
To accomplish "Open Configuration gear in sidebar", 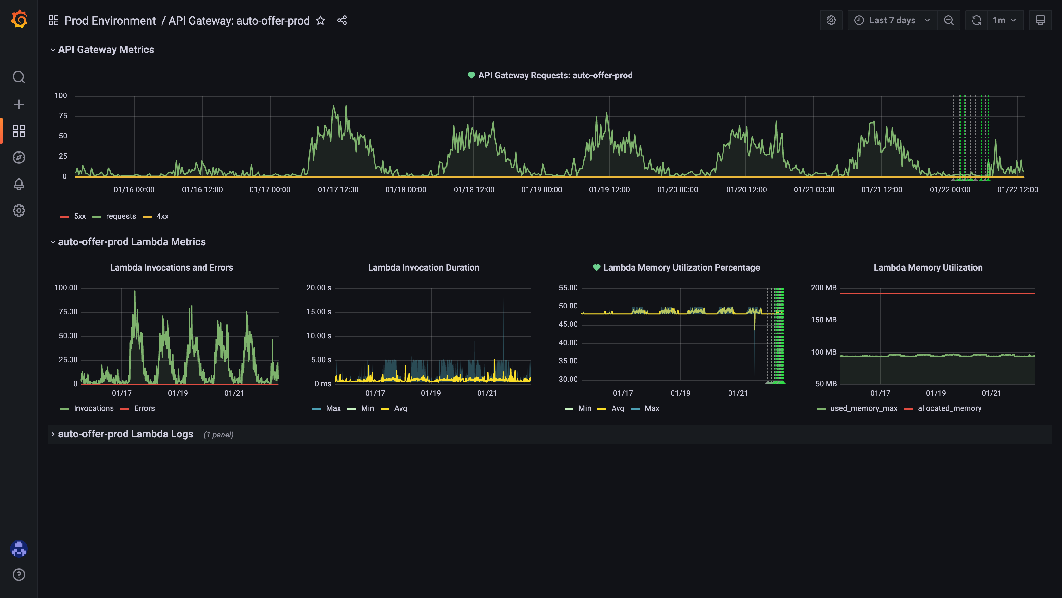I will pyautogui.click(x=19, y=211).
